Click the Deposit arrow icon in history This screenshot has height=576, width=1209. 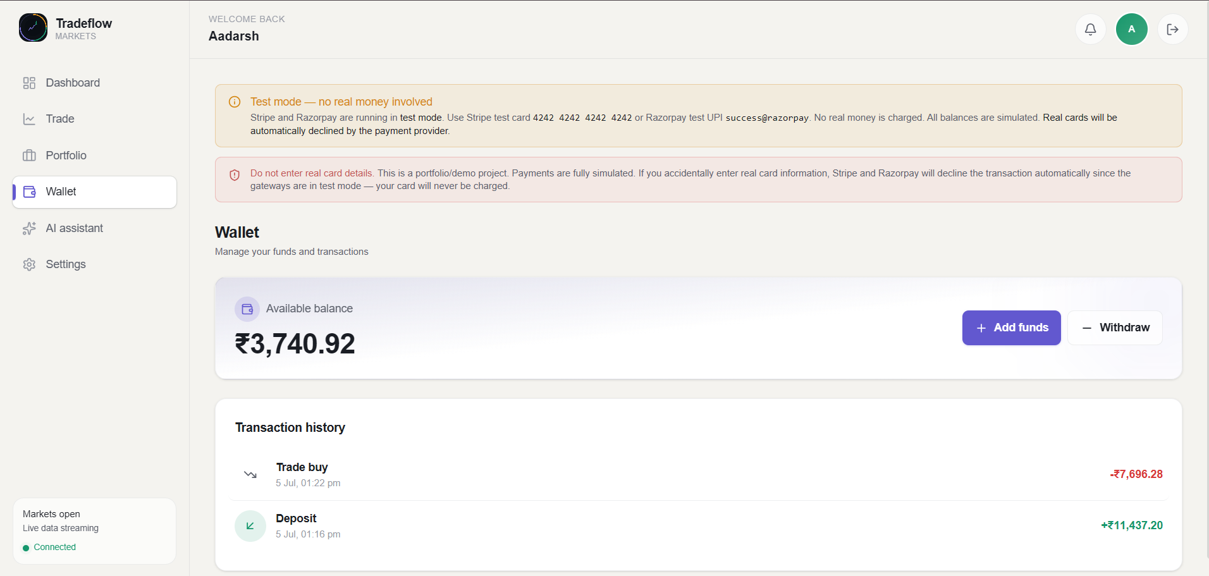tap(250, 526)
